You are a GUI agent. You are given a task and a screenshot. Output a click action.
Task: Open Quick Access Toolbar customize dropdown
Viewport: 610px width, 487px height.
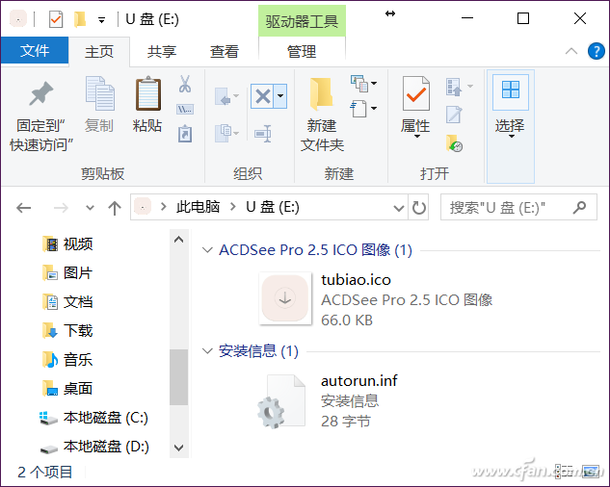(101, 20)
